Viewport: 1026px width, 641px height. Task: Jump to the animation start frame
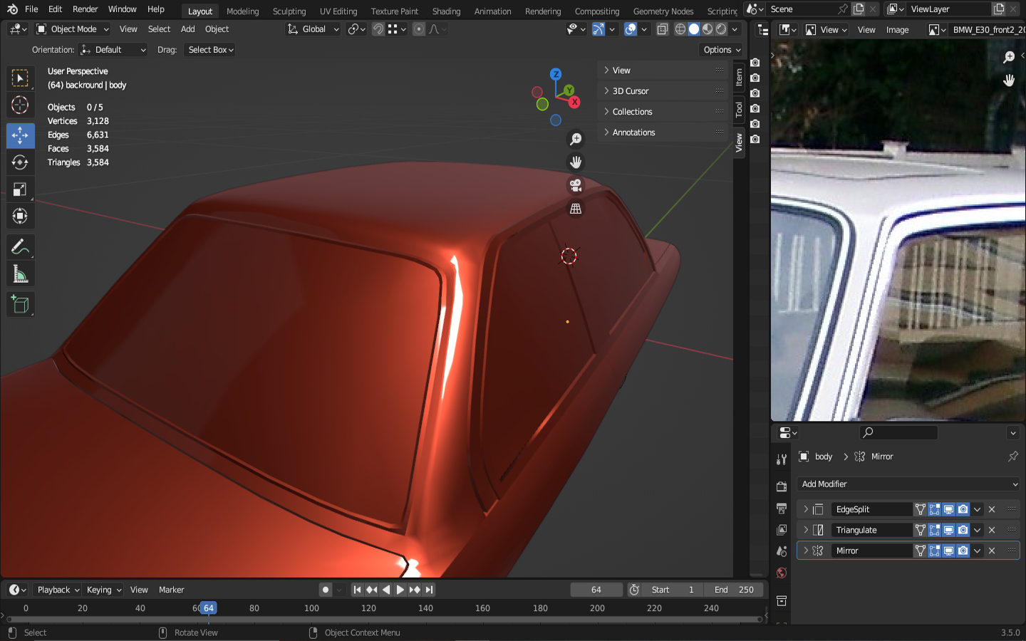[357, 590]
